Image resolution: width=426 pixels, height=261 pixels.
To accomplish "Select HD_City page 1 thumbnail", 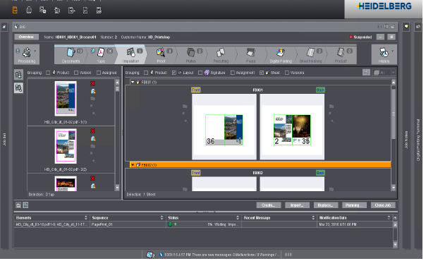I will [66, 99].
